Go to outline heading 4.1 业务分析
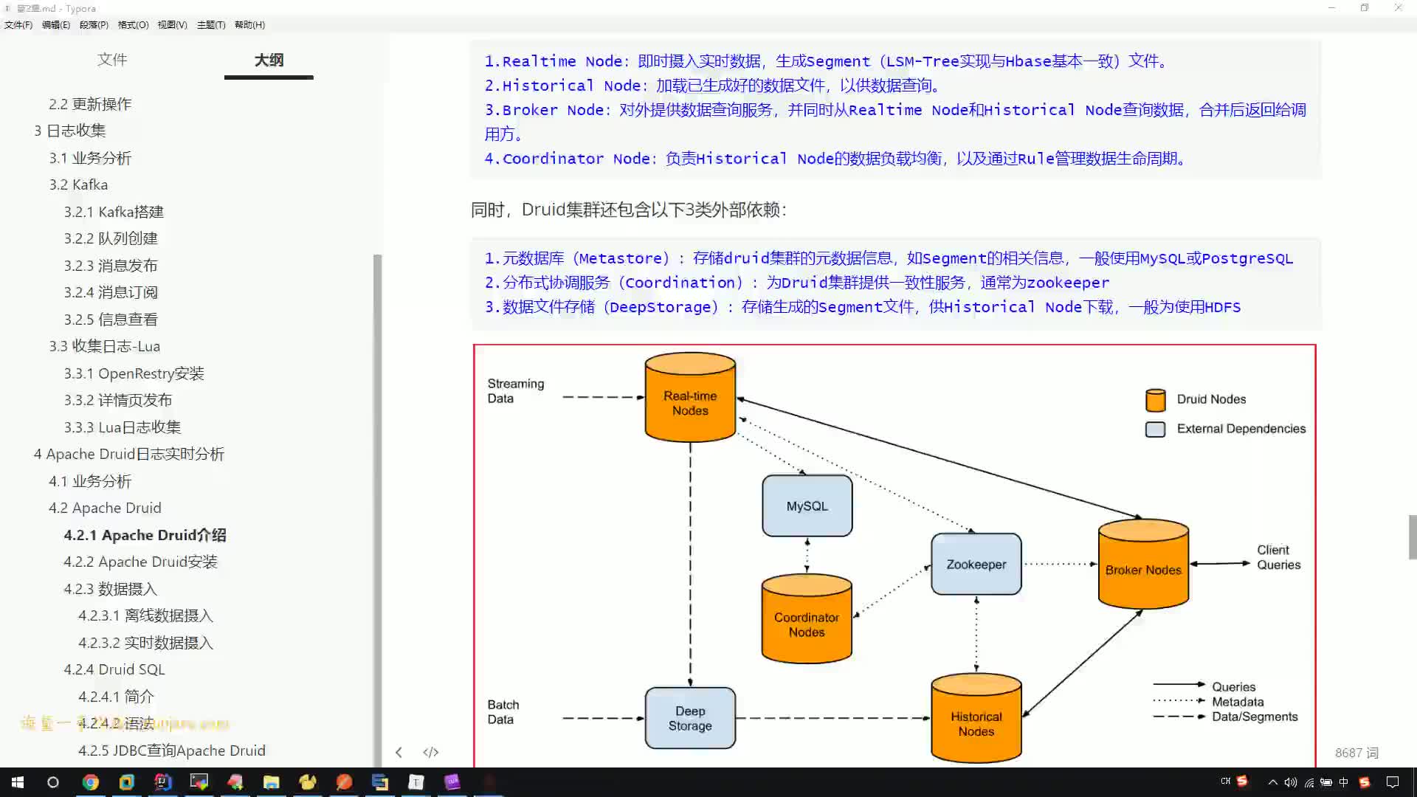1417x797 pixels. (x=90, y=481)
